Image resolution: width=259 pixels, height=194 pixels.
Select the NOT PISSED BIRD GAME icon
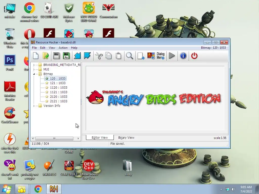(x=89, y=12)
